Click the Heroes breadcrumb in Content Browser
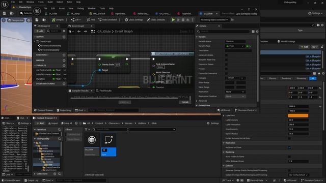This screenshot has width=326, height=183. pyautogui.click(x=129, y=123)
